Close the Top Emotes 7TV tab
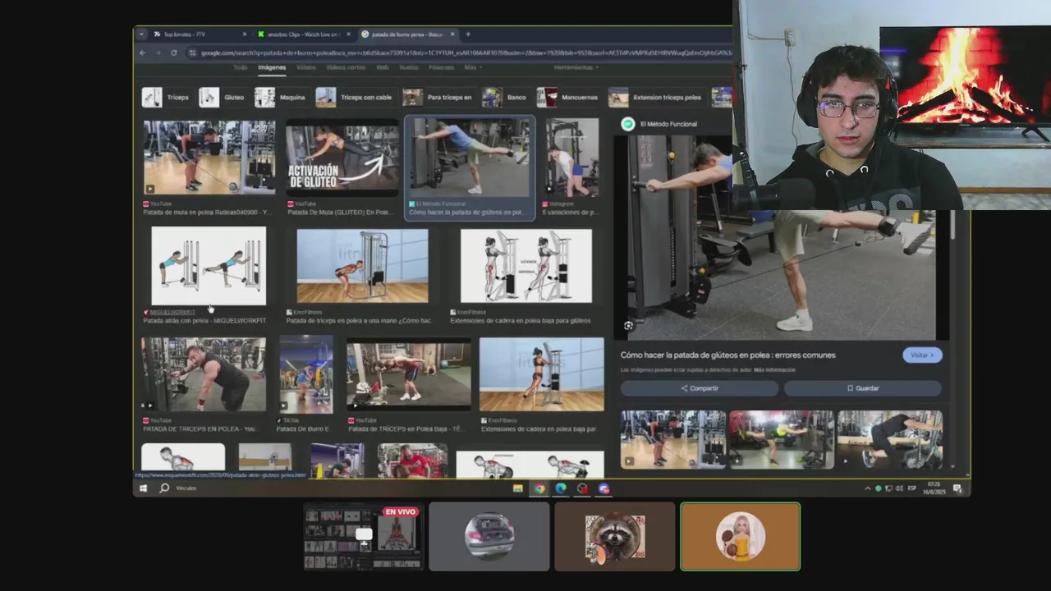Image resolution: width=1051 pixels, height=591 pixels. [x=244, y=34]
